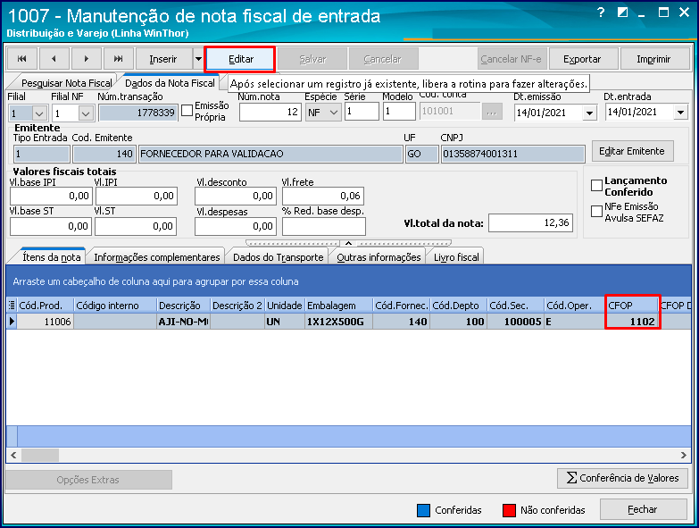Sort by the CFOP column header

(x=632, y=306)
